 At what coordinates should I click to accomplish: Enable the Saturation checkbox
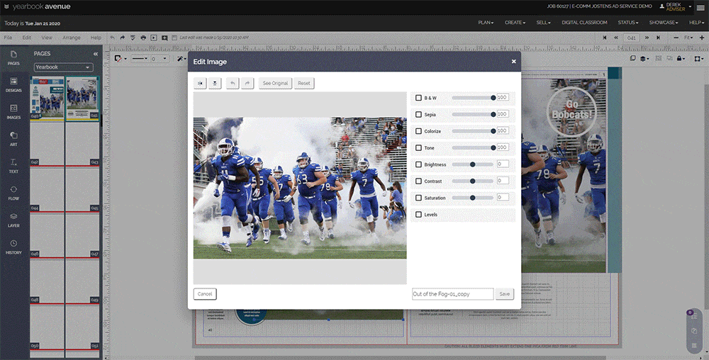[x=418, y=198]
